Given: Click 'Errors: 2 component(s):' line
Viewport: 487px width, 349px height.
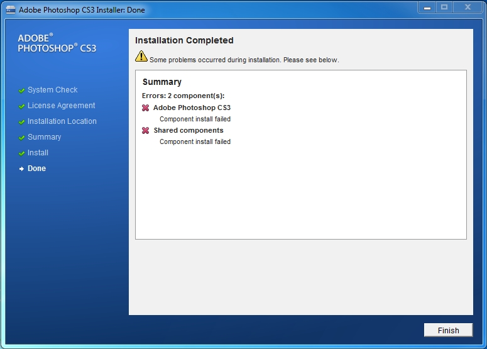Looking at the screenshot, I should coord(183,96).
